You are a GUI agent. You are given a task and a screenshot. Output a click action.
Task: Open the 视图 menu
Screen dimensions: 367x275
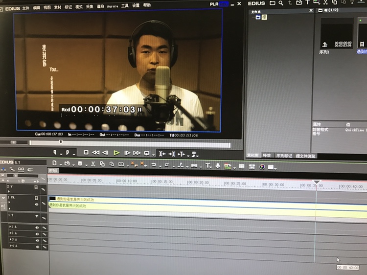click(47, 7)
